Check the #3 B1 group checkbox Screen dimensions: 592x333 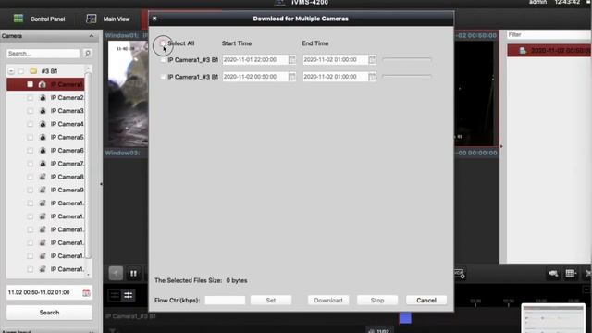(21, 71)
